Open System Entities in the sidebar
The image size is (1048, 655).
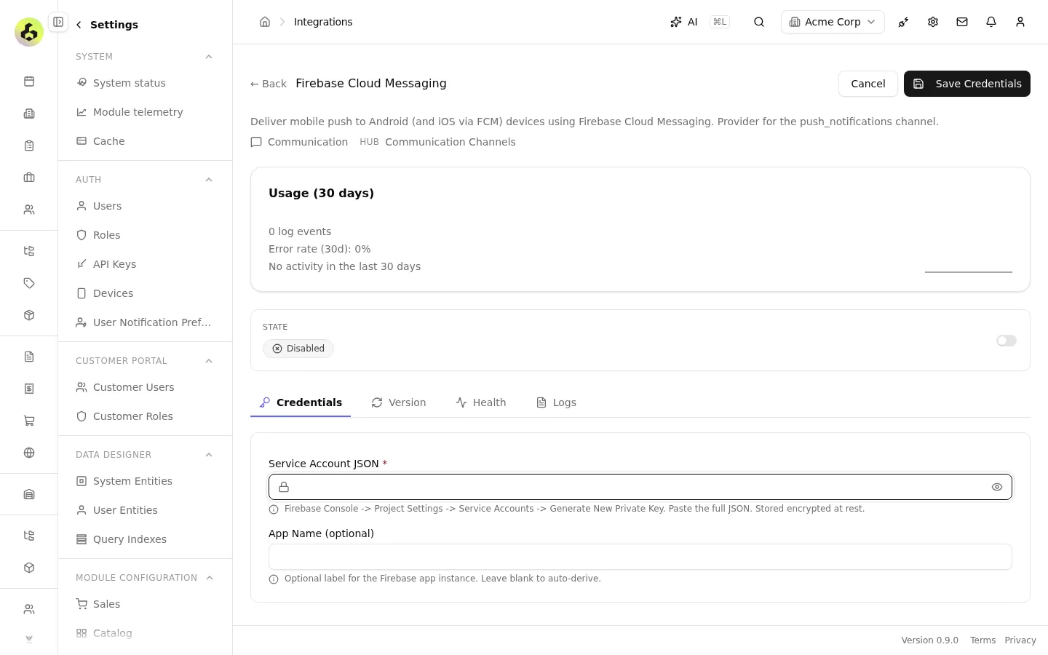pos(146,481)
